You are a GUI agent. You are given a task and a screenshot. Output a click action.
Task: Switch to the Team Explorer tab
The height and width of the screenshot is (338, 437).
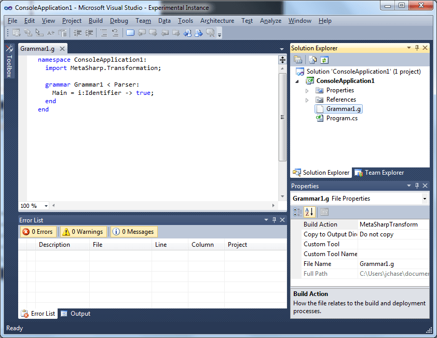coord(379,173)
